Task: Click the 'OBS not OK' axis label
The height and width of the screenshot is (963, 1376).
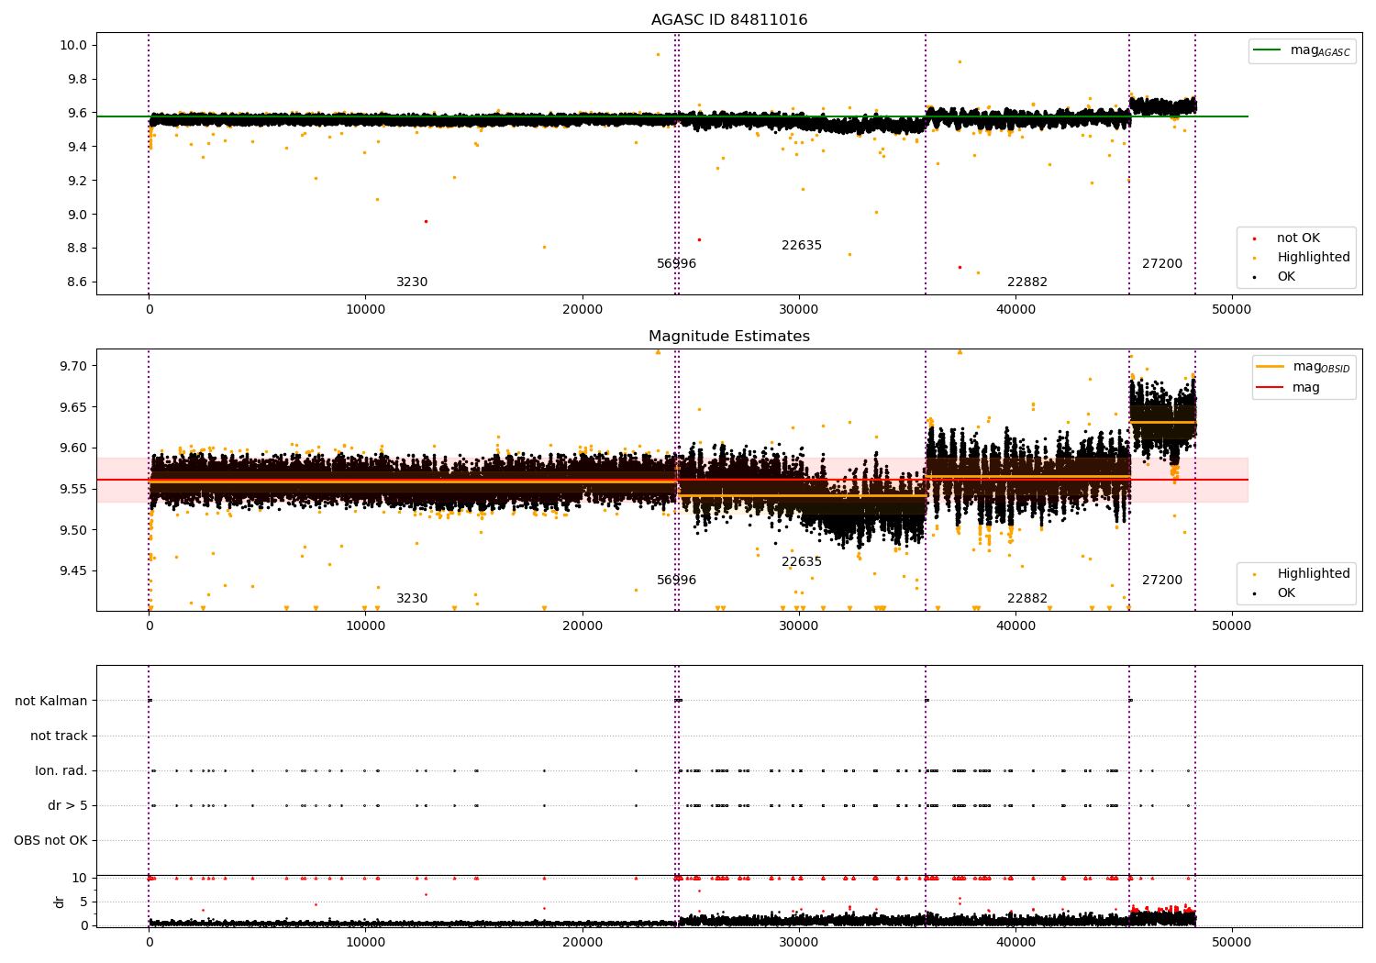Action: click(x=50, y=841)
